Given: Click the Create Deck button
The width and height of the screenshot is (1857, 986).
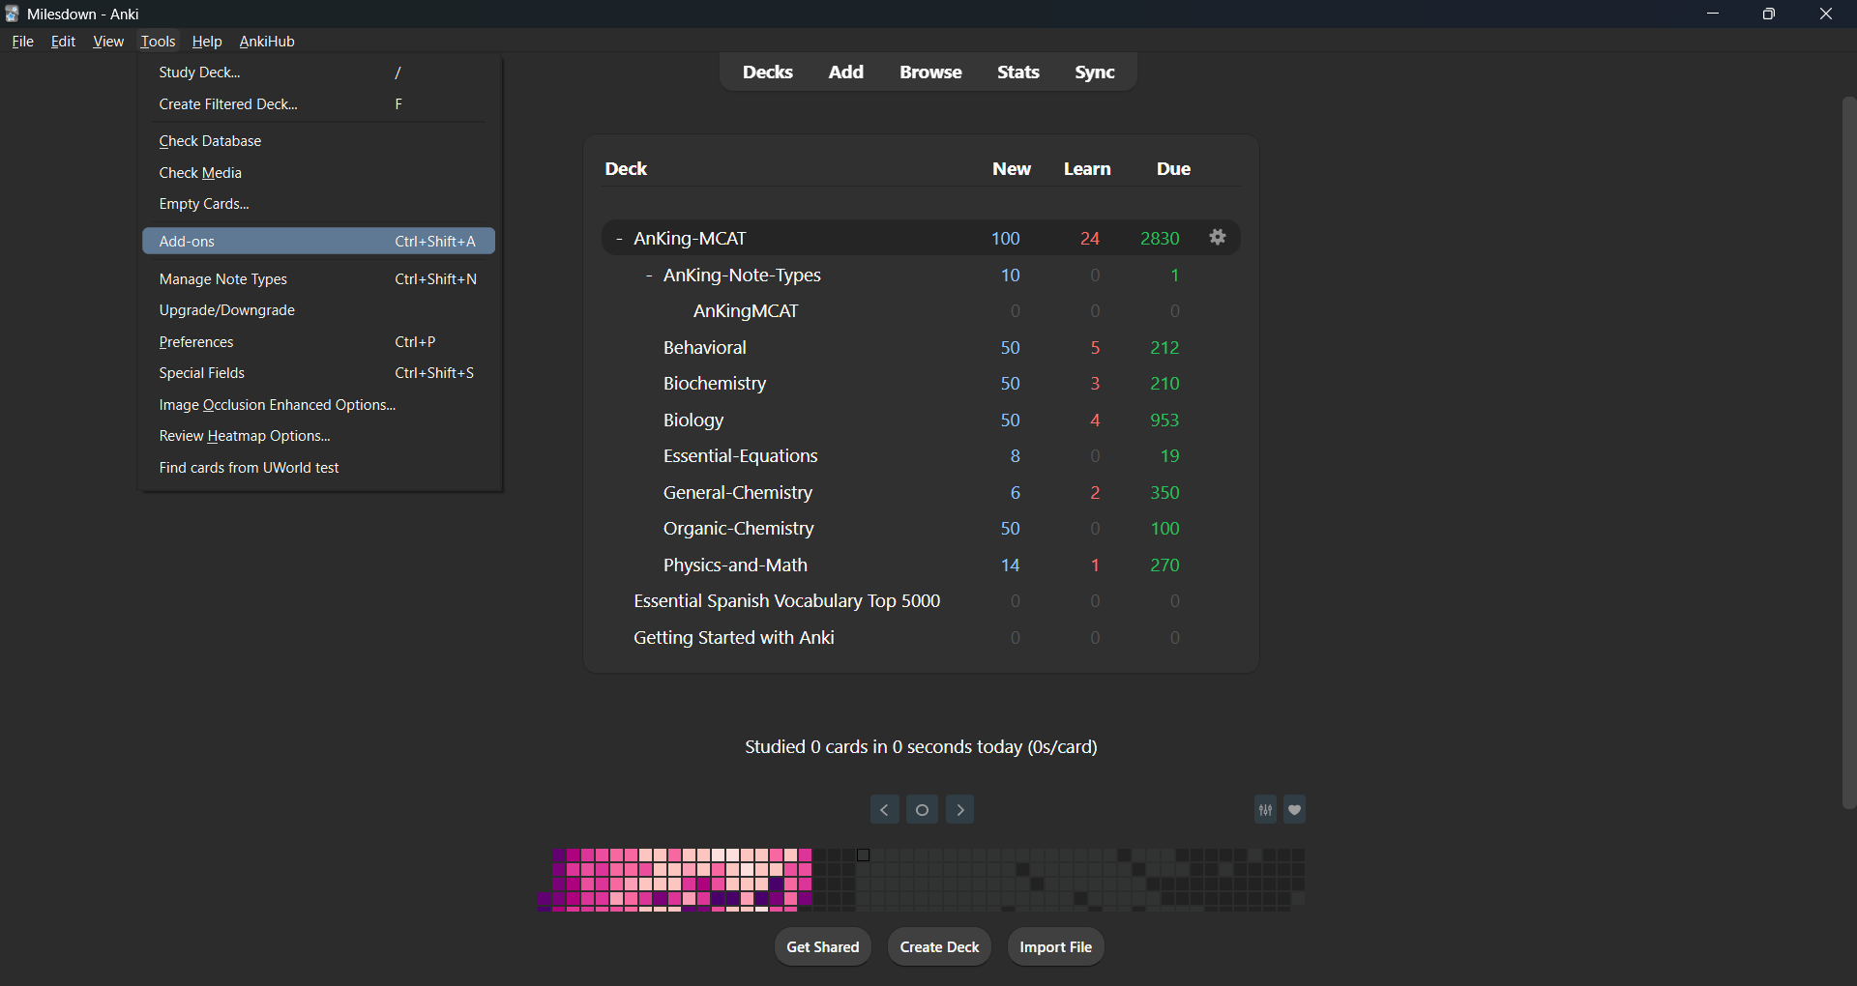Looking at the screenshot, I should 940,947.
